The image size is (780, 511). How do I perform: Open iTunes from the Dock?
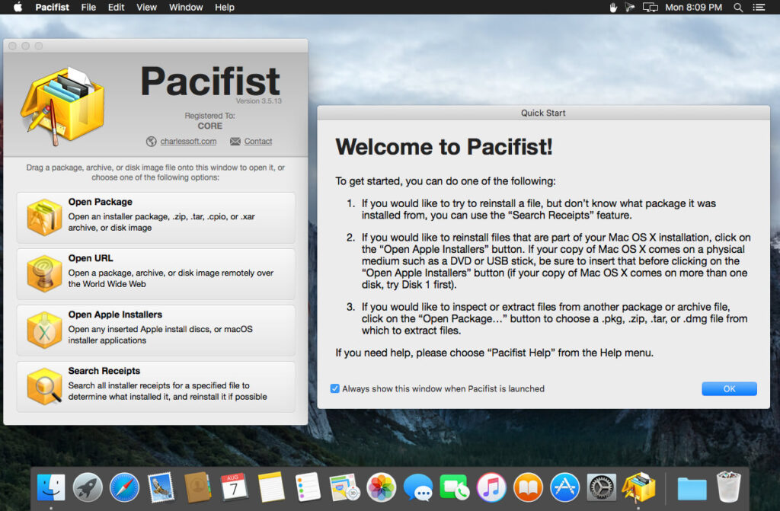coord(491,487)
